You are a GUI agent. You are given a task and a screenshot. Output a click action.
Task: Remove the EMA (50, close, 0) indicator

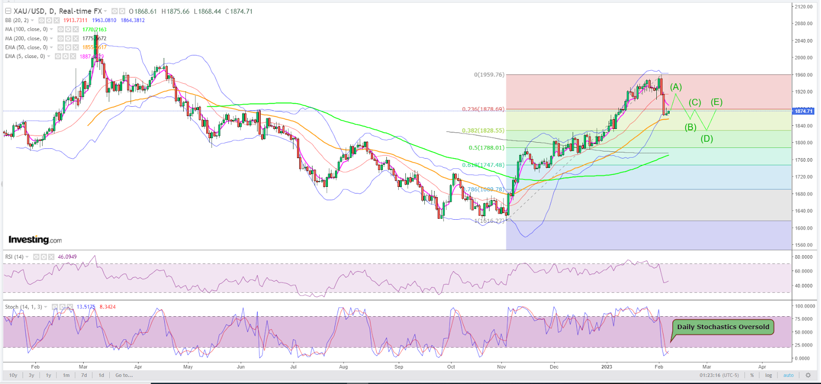click(x=76, y=47)
